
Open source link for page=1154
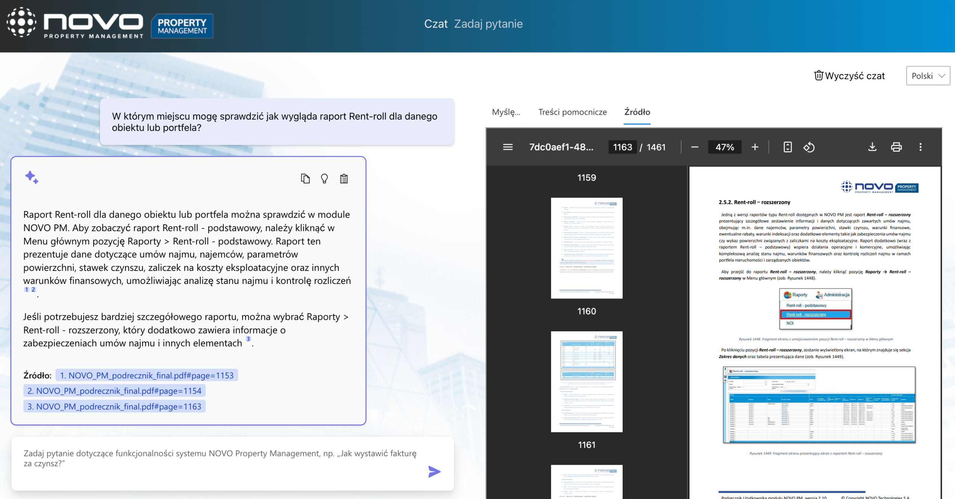(x=114, y=391)
